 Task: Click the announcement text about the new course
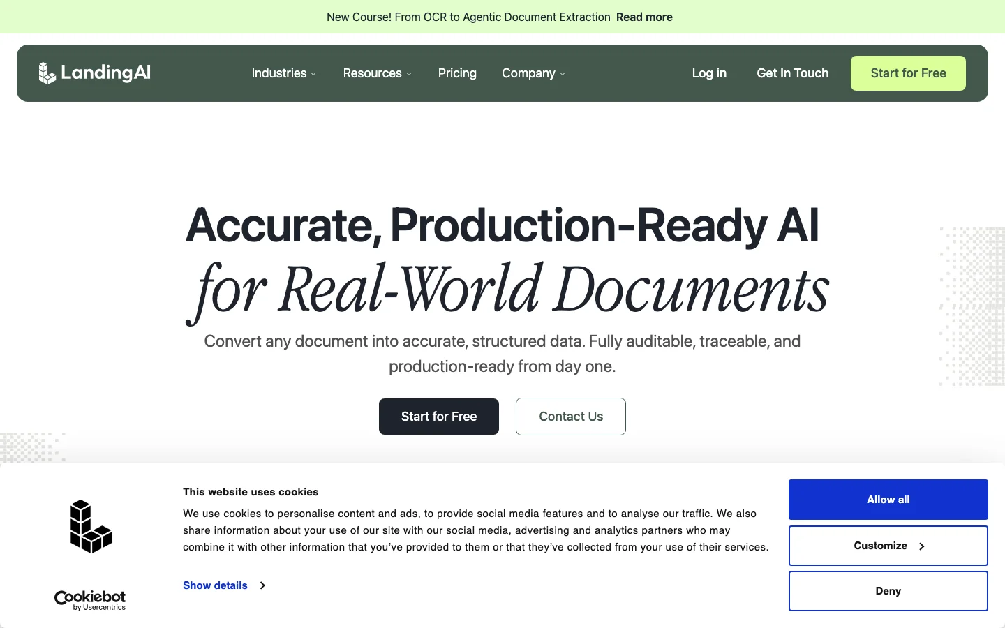(468, 17)
